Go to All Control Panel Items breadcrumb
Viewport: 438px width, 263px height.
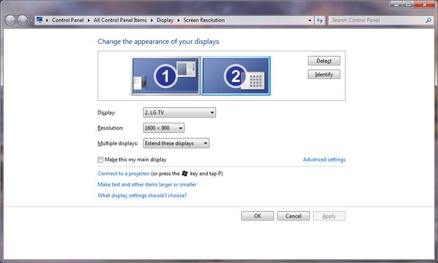[120, 20]
